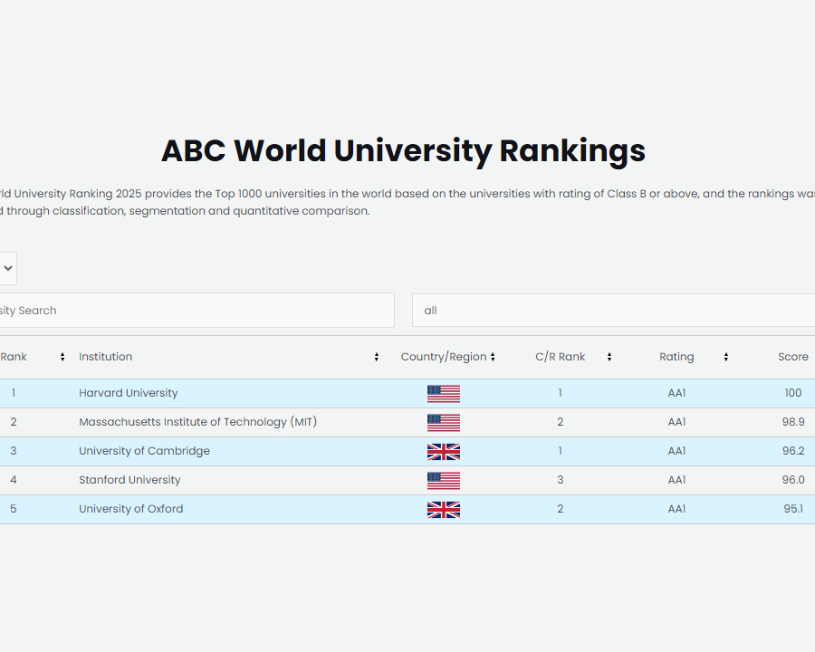Sort table by Rank column arrows
This screenshot has width=815, height=652.
62,357
